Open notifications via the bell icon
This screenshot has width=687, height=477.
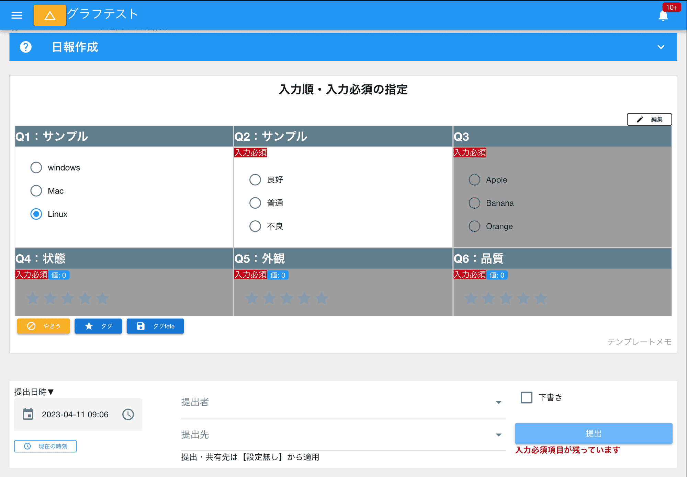click(x=663, y=15)
